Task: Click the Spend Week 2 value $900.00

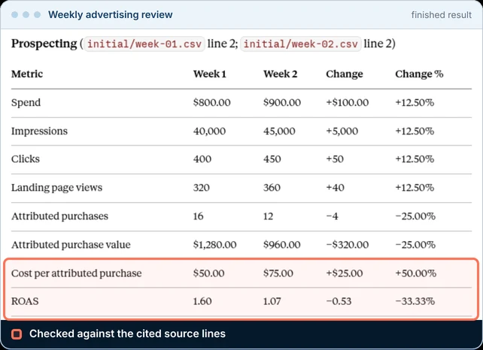Action: point(282,103)
